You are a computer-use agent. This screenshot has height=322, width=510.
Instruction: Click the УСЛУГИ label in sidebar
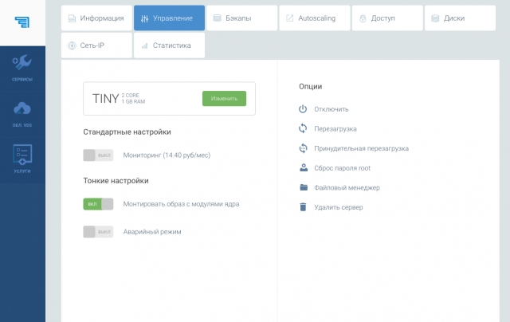(22, 171)
